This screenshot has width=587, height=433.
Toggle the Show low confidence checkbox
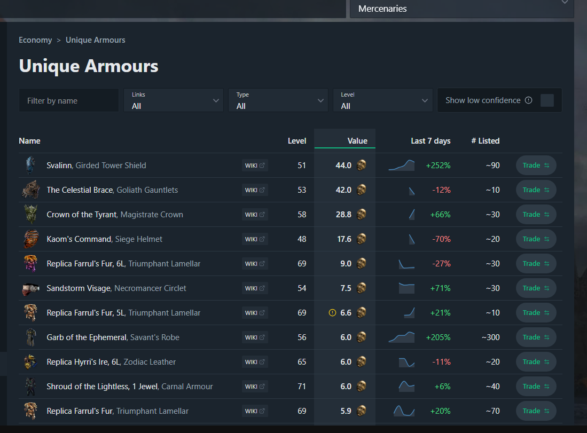coord(547,100)
